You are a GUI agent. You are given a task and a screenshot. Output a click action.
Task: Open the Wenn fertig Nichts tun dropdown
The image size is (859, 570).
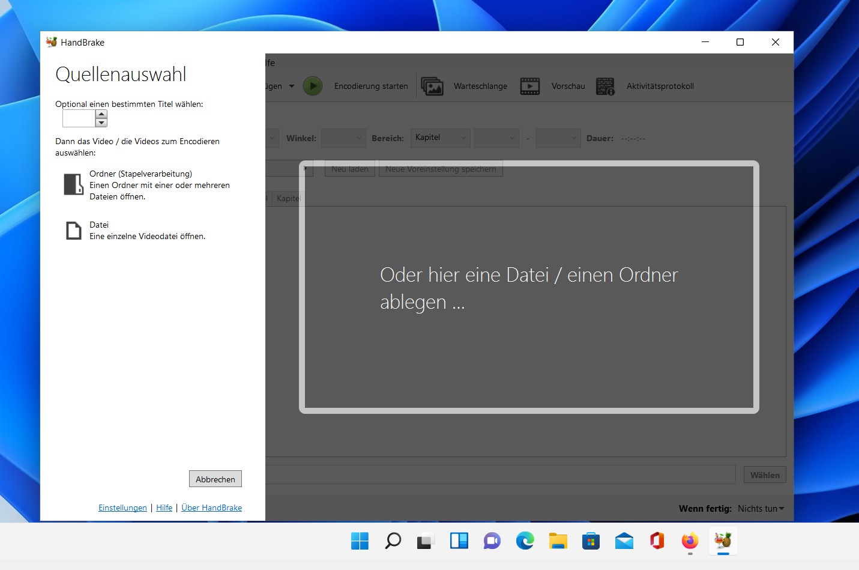coord(761,509)
